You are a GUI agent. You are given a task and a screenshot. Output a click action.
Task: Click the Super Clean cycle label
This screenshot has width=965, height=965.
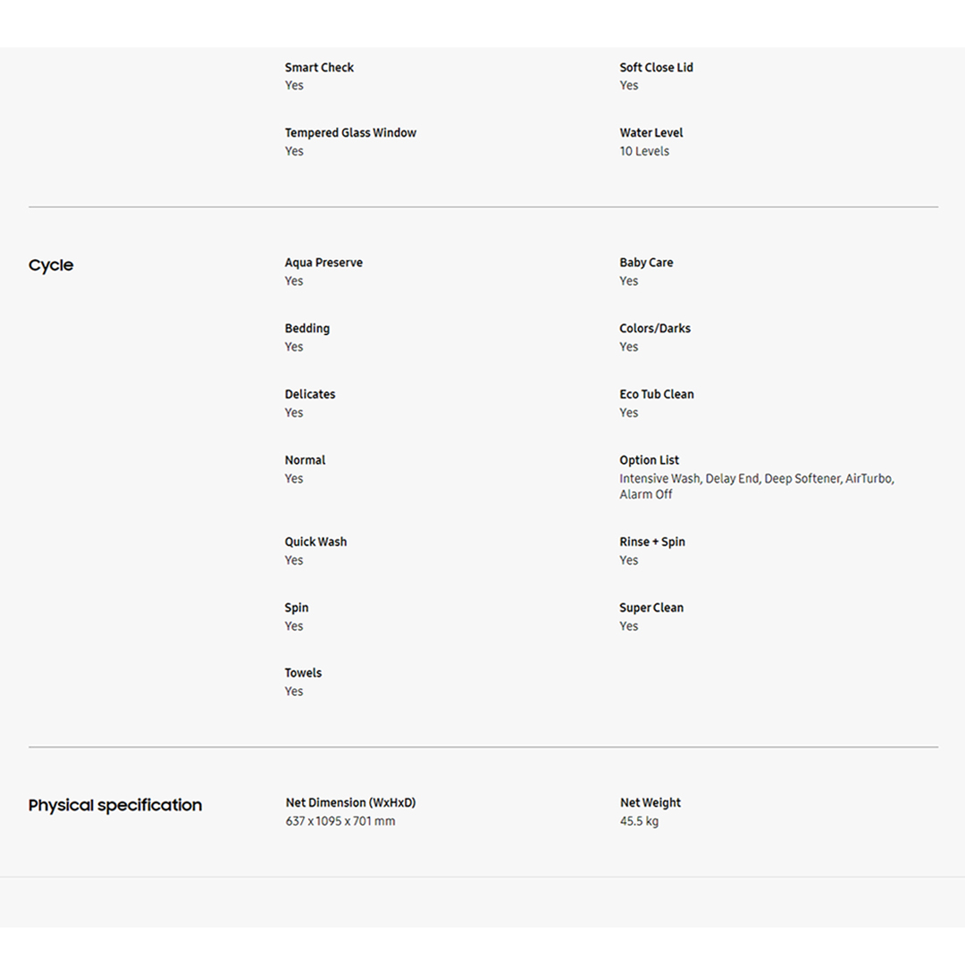point(651,608)
